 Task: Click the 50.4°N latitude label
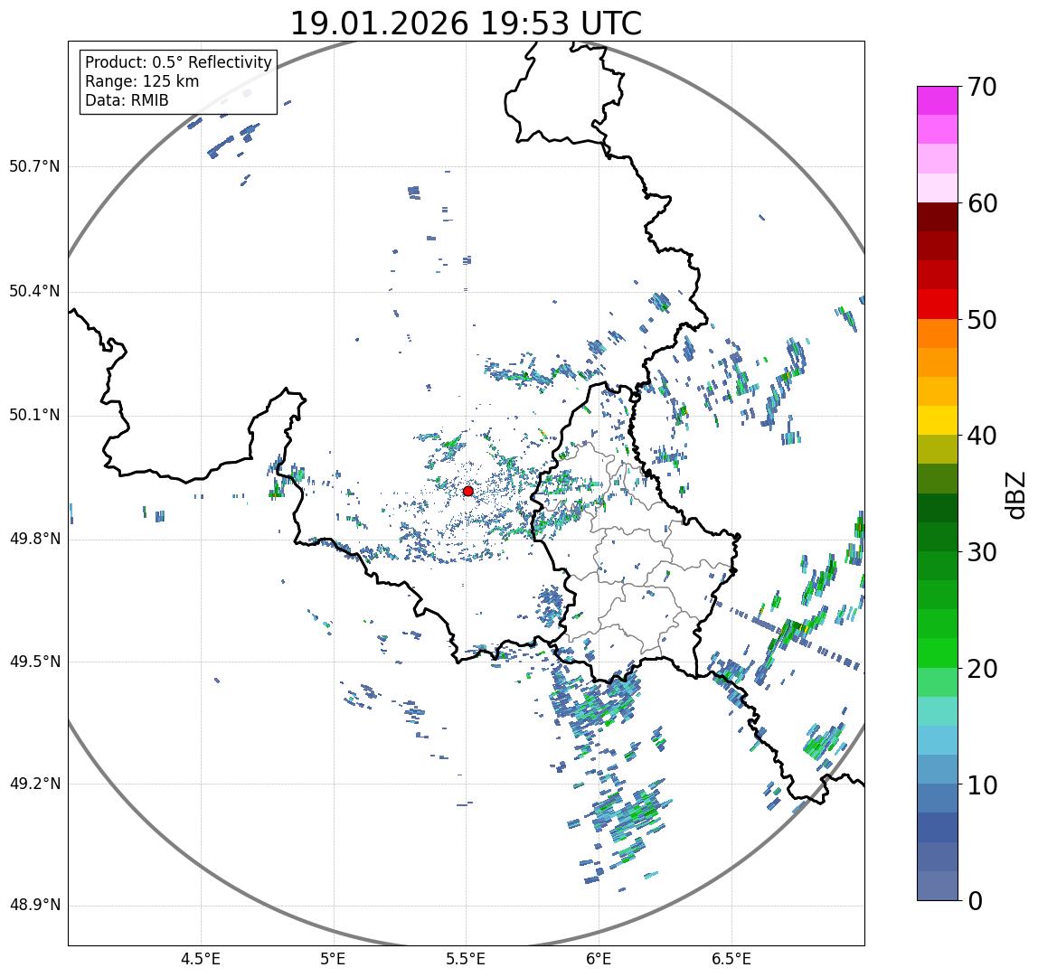coord(34,291)
